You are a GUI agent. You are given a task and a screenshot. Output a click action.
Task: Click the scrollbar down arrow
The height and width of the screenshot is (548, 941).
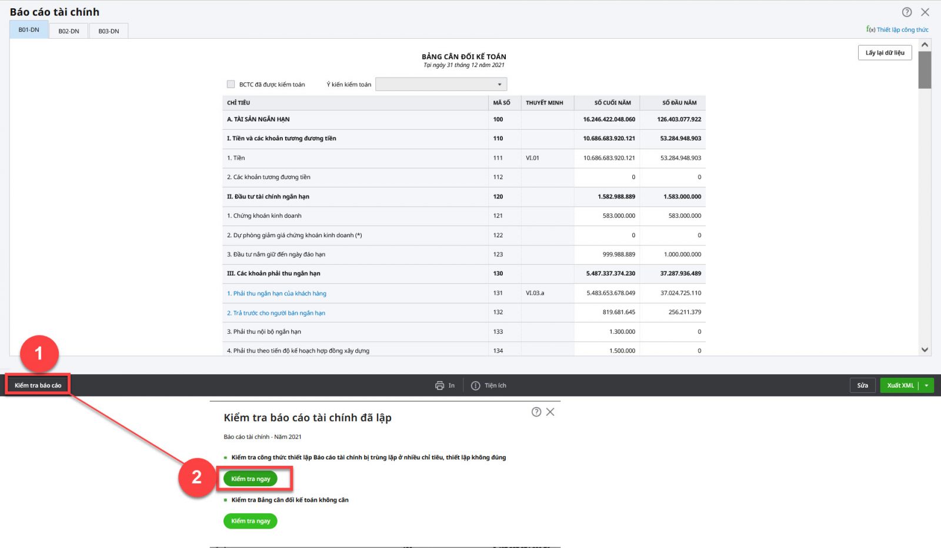(x=925, y=350)
